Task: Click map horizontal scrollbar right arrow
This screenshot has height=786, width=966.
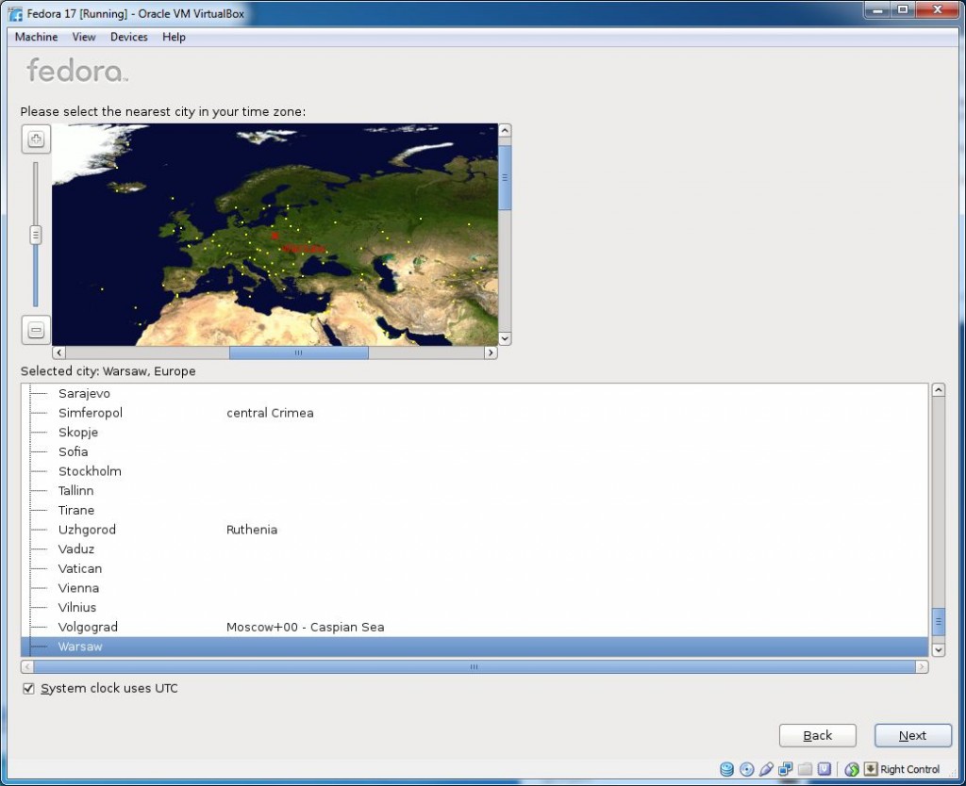Action: click(x=491, y=352)
